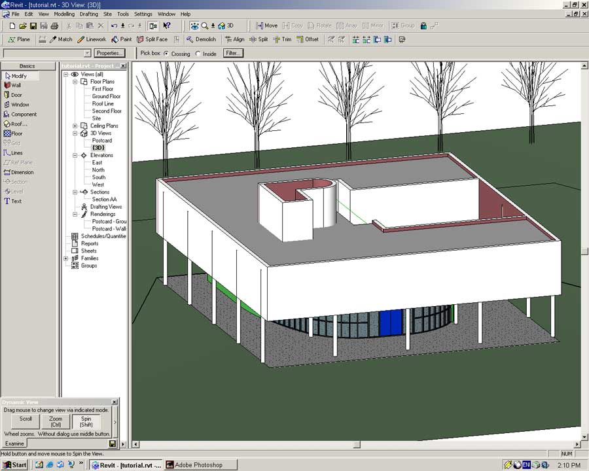This screenshot has height=471, width=589.
Task: Select the Align tool
Action: pyautogui.click(x=234, y=39)
